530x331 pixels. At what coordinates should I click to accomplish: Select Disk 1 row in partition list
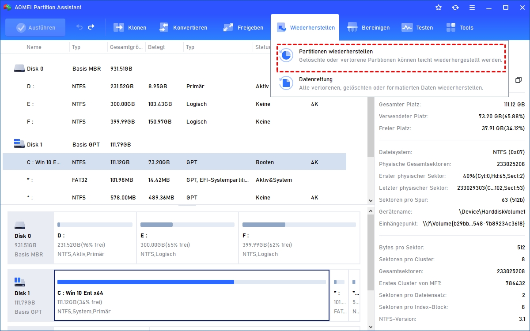click(174, 144)
